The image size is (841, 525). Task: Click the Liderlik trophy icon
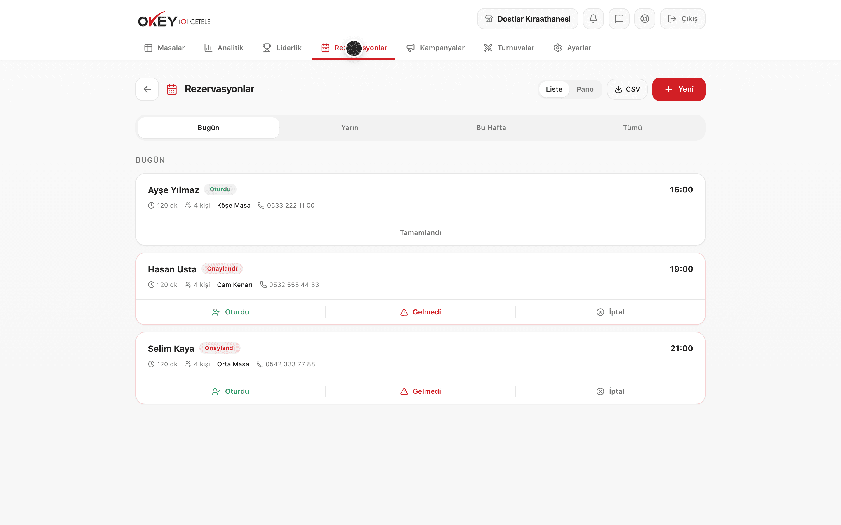point(267,48)
